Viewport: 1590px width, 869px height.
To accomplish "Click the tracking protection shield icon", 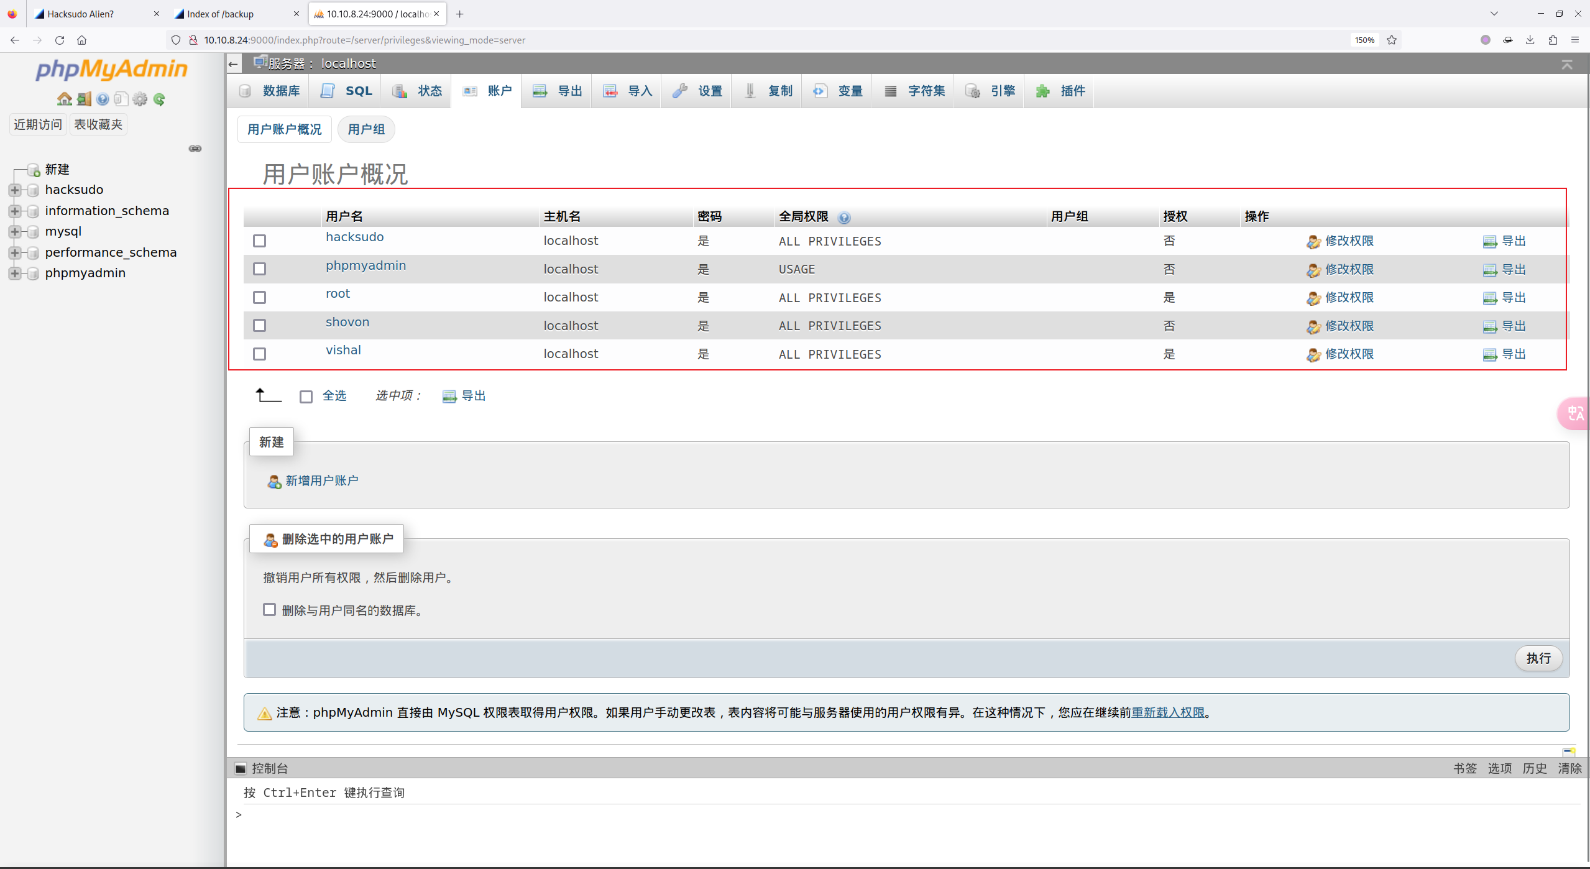I will [176, 40].
